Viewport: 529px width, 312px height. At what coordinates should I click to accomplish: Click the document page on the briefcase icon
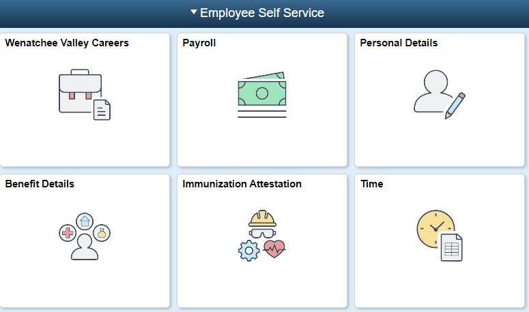(x=102, y=110)
